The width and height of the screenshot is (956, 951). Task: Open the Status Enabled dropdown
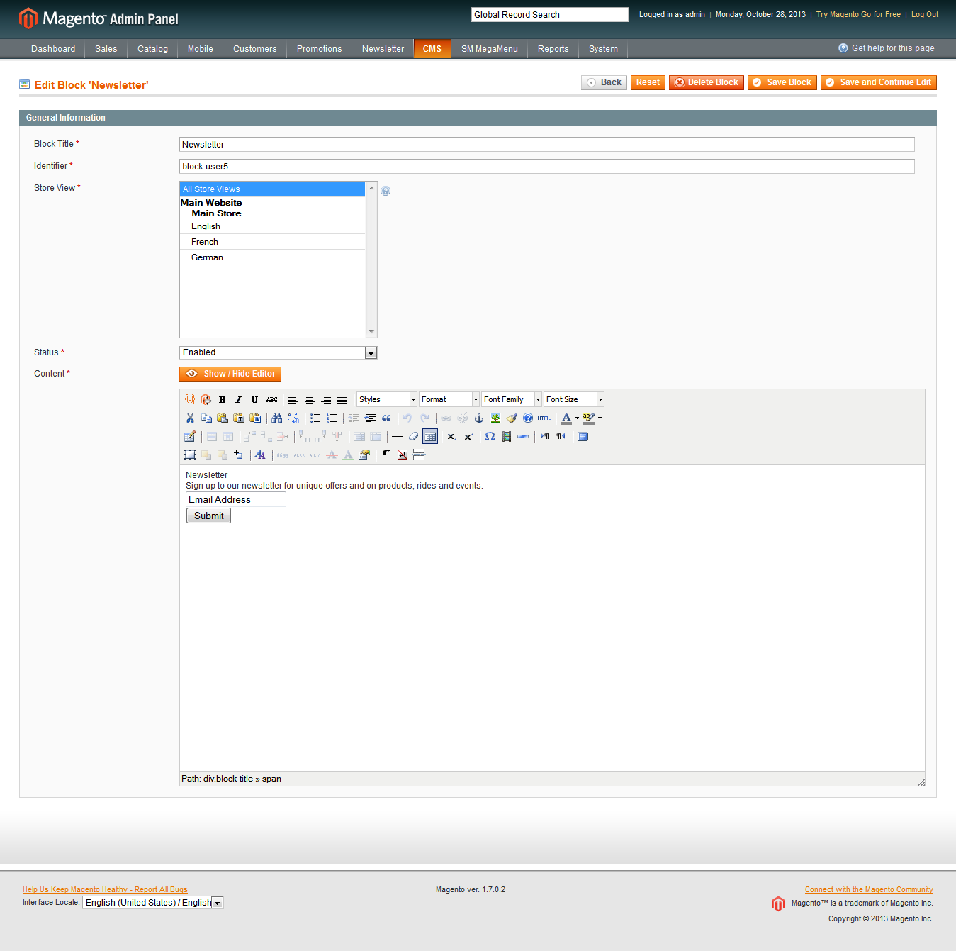click(x=279, y=352)
